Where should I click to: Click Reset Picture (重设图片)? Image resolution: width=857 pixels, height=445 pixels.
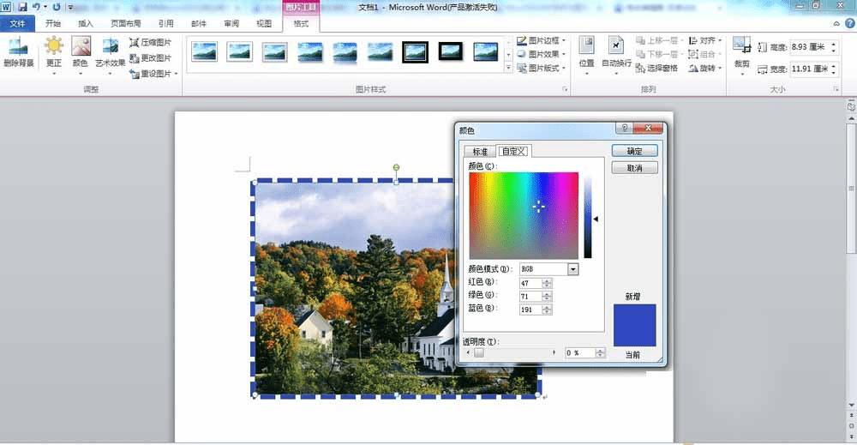click(x=153, y=73)
